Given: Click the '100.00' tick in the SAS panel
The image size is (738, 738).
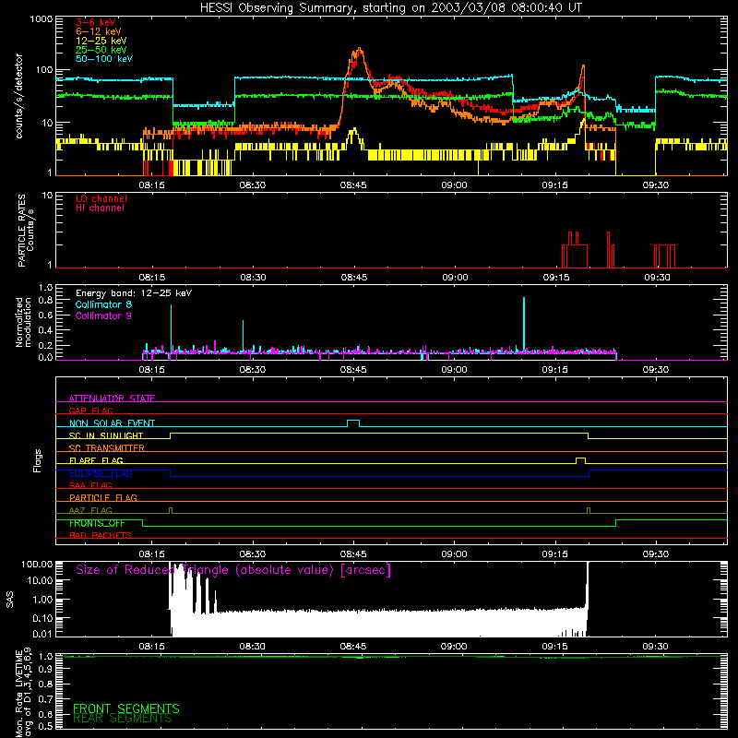Looking at the screenshot, I should [x=37, y=565].
